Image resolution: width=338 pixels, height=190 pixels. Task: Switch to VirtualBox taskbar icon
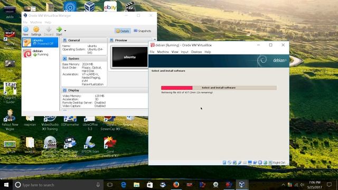tap(242, 185)
